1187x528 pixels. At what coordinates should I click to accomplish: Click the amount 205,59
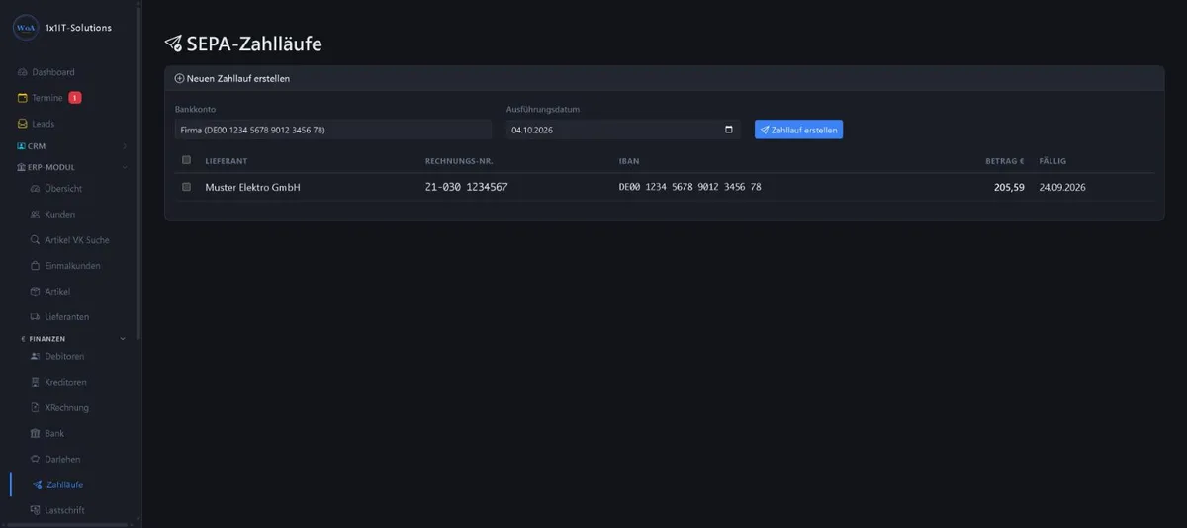[1009, 187]
